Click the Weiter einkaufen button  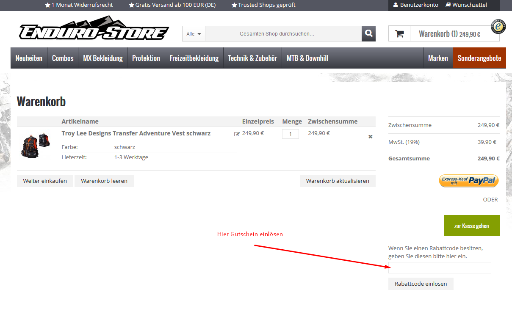point(45,181)
